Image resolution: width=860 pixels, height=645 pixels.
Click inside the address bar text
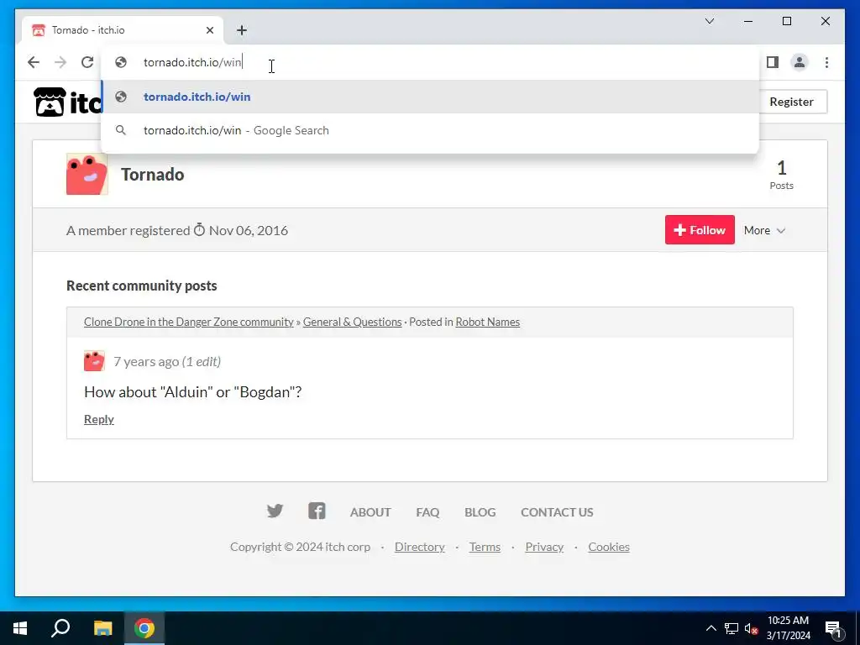pyautogui.click(x=192, y=62)
